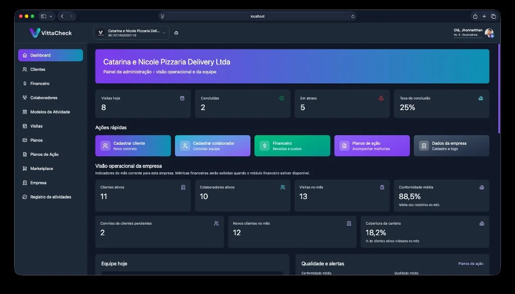Open user profile avatar
The height and width of the screenshot is (294, 515).
(x=489, y=33)
